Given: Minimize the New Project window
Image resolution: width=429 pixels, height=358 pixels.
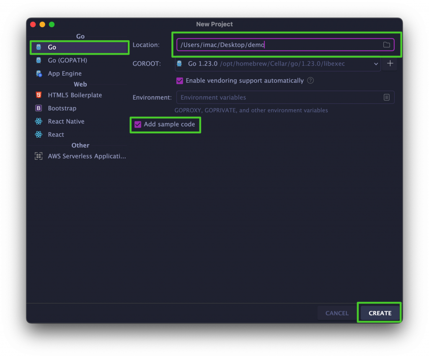Looking at the screenshot, I should pos(42,24).
